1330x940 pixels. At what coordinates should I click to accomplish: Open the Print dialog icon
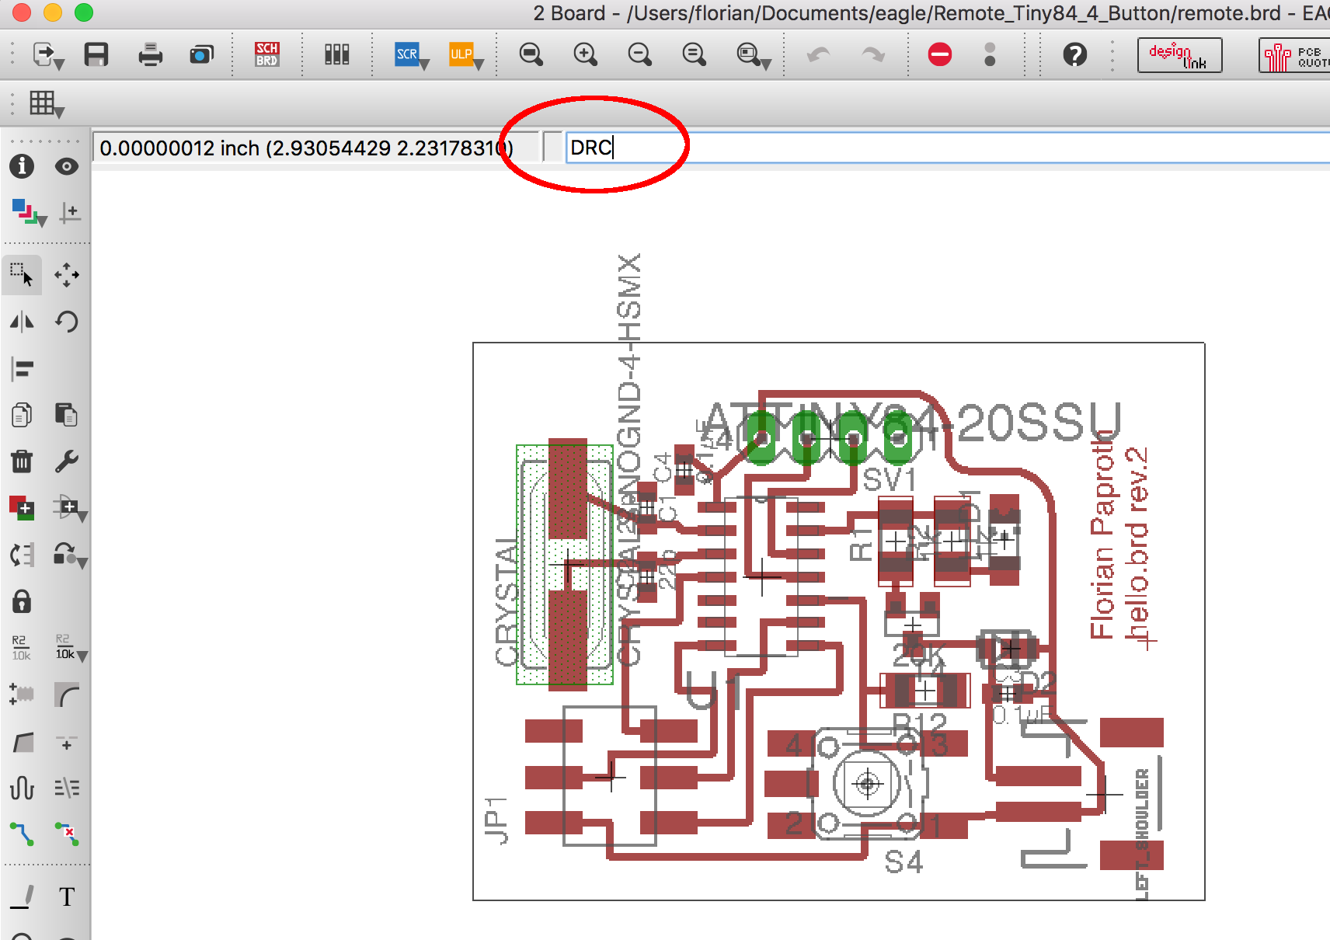click(150, 54)
